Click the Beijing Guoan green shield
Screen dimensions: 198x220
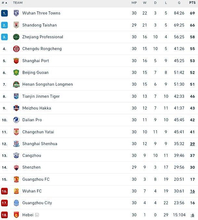click(x=16, y=72)
